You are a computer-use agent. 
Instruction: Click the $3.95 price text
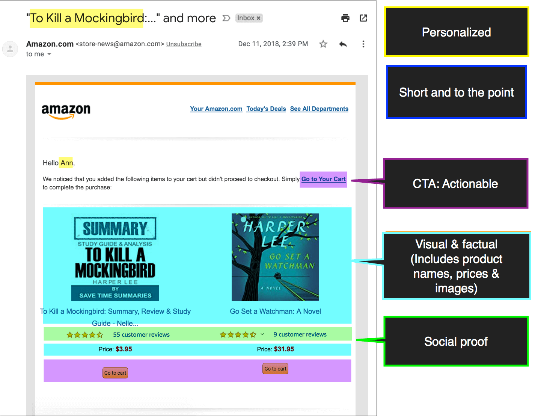pos(124,349)
